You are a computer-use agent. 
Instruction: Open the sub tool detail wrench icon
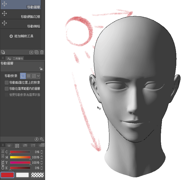[x=42, y=139]
